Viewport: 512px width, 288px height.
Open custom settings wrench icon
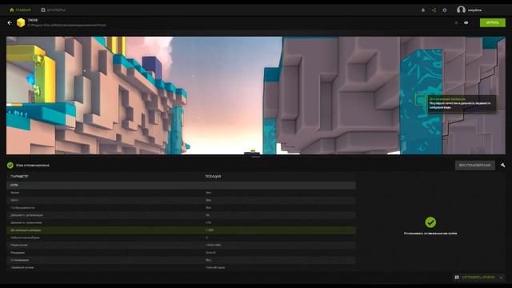point(502,166)
